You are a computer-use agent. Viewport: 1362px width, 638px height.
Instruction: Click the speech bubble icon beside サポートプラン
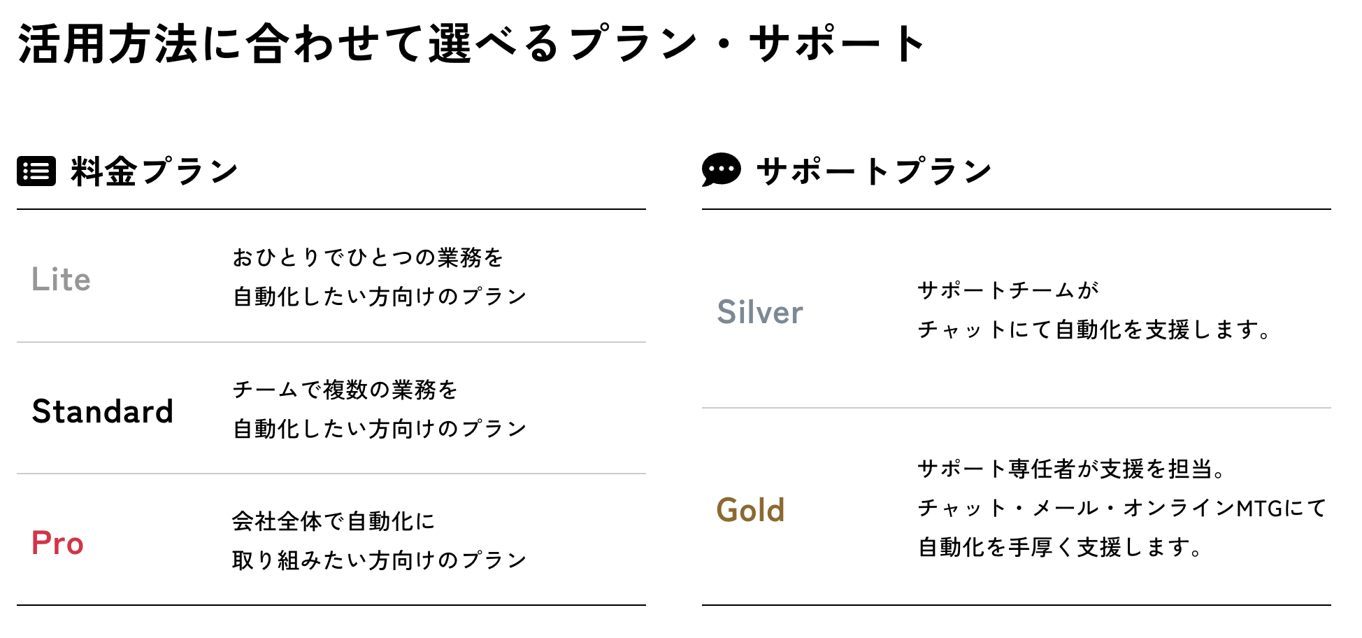[721, 170]
